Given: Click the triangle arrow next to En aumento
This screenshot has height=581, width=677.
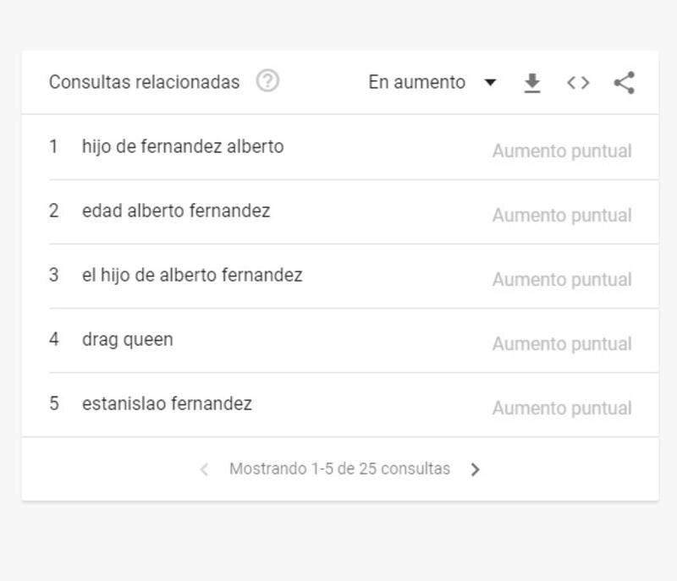Looking at the screenshot, I should 490,83.
